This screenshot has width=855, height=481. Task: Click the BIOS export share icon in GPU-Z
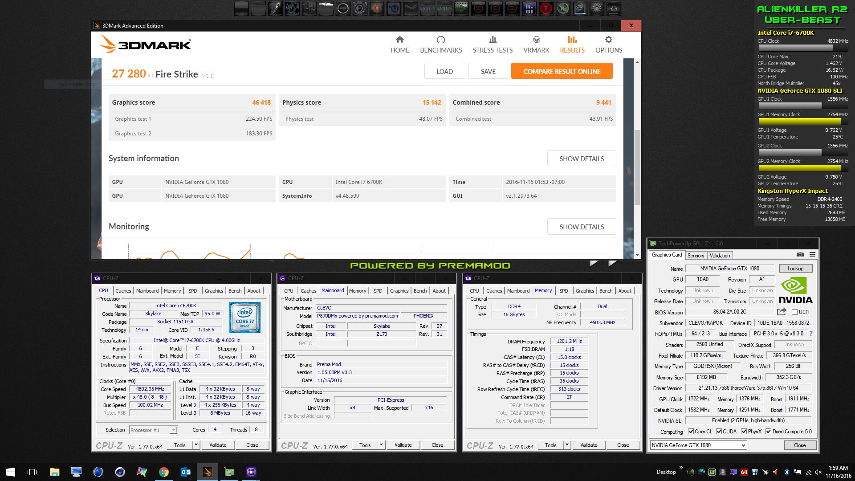click(782, 312)
